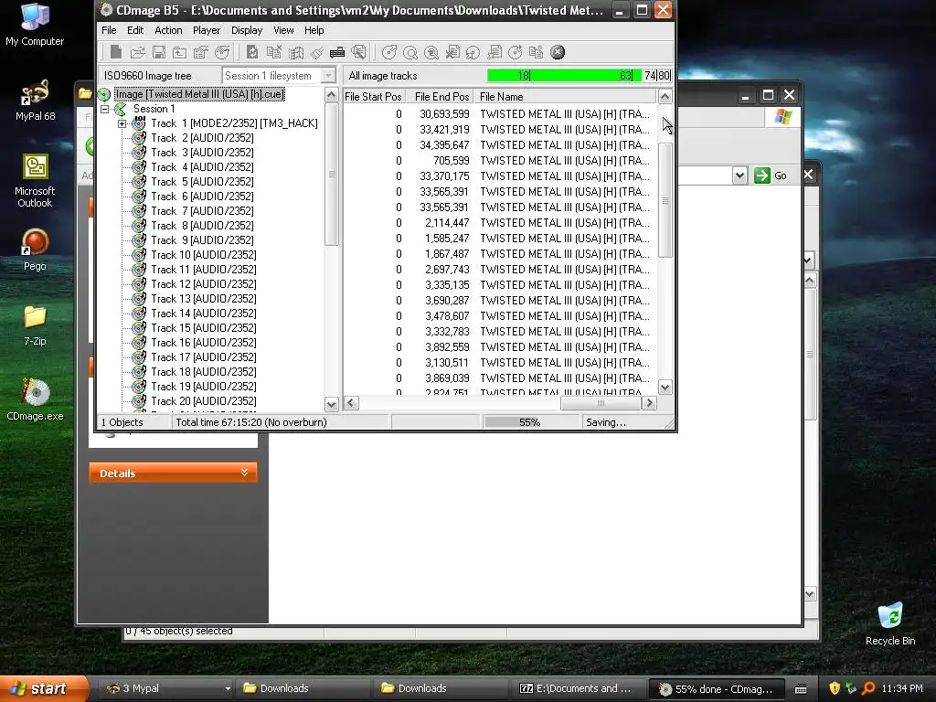Click the paintbrush toolbar icon
Viewport: 936px width, 702px height.
(316, 52)
